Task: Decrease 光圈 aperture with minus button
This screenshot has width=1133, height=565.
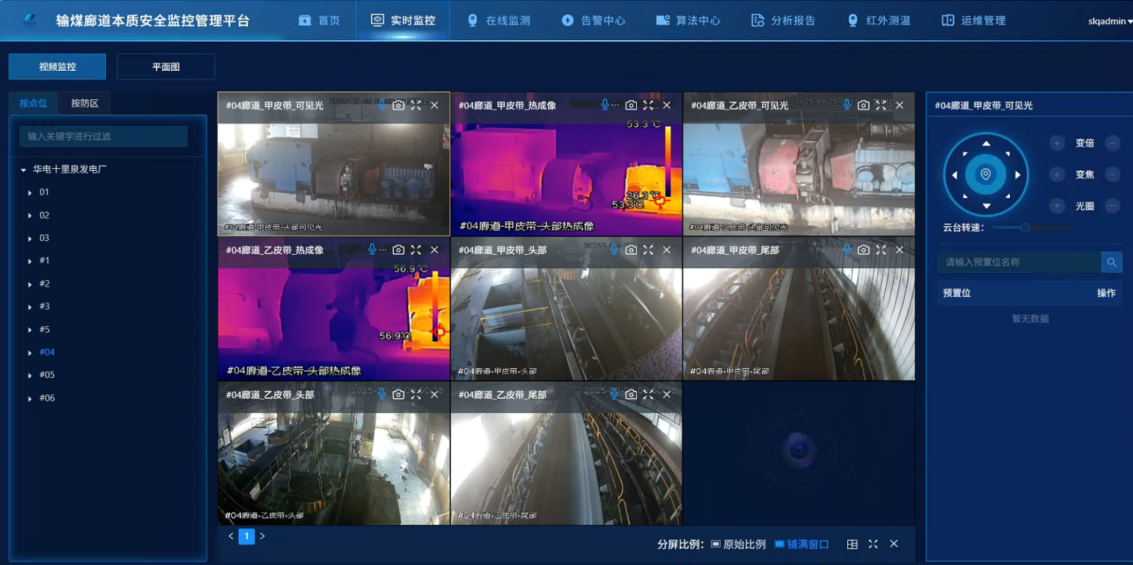Action: pyautogui.click(x=1113, y=206)
